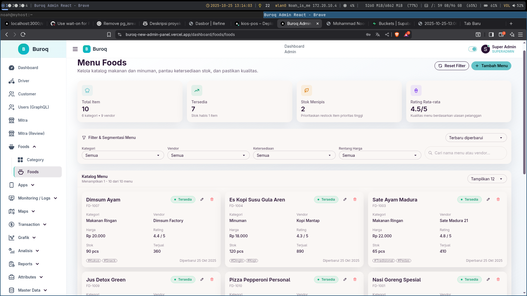Screen dimensions: 527x296
Task: Open Category under Foods menu
Action: coord(35,160)
